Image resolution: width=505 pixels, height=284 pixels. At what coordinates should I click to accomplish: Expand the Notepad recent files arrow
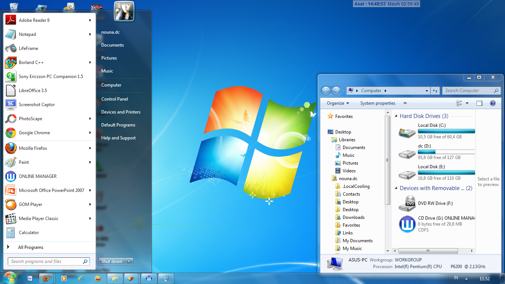pos(90,34)
